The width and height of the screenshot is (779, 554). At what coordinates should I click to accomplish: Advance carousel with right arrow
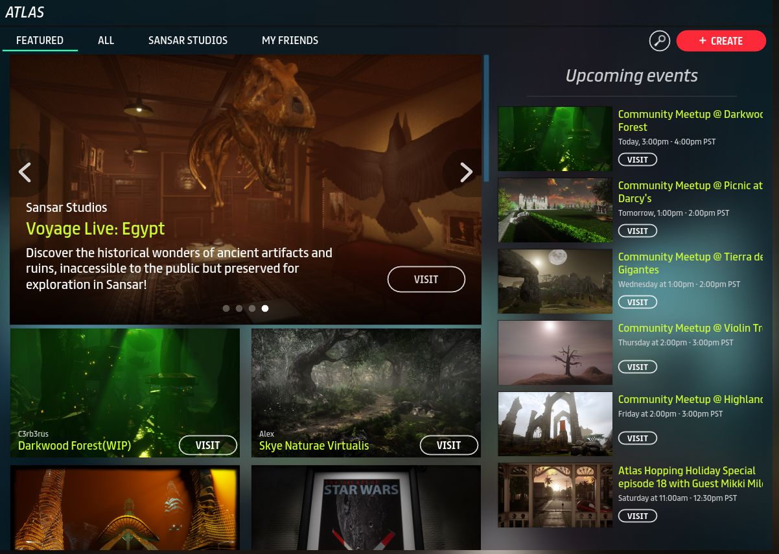pyautogui.click(x=465, y=172)
